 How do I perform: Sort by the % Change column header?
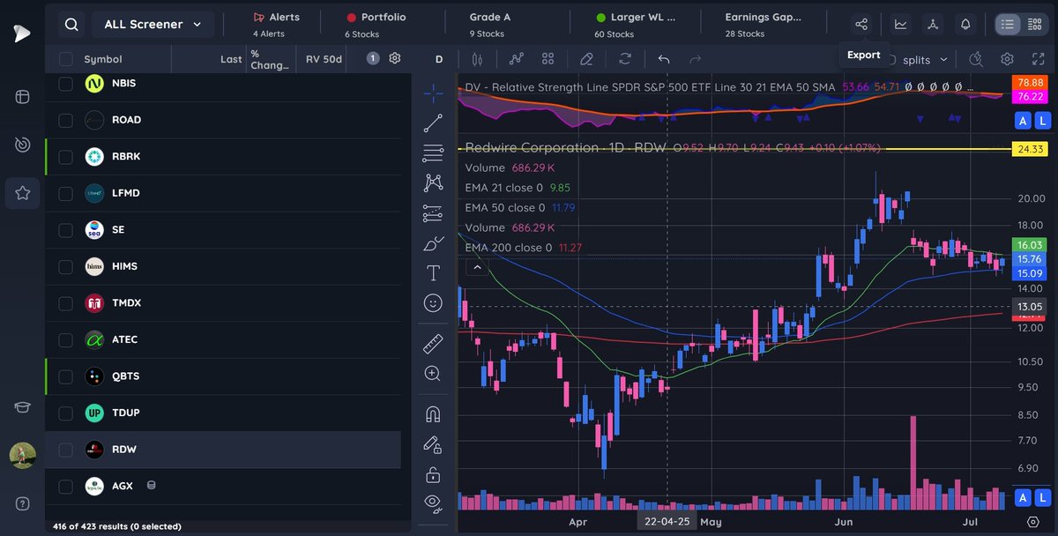point(270,59)
